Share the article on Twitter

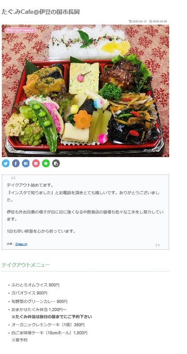[6, 163]
